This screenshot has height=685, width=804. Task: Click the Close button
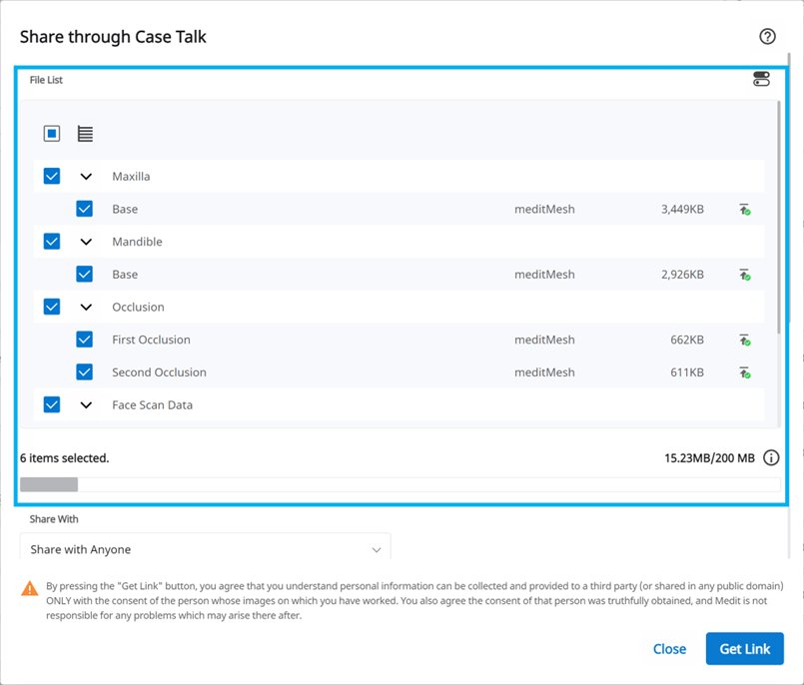pos(669,648)
